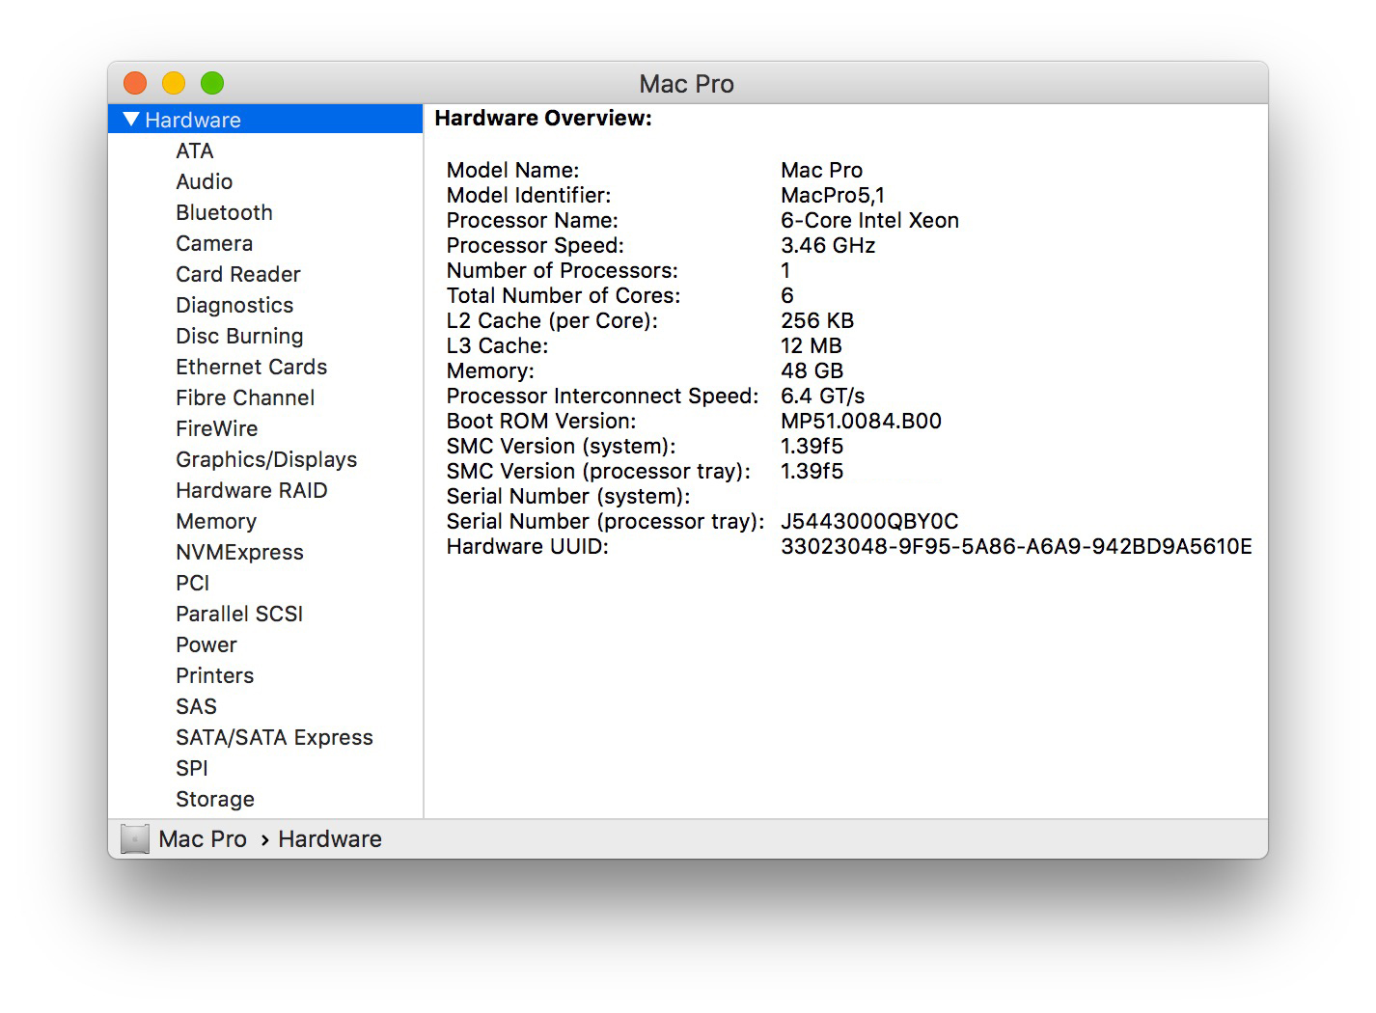This screenshot has width=1376, height=1013.
Task: Select Graphics/Displays item
Action: (266, 460)
